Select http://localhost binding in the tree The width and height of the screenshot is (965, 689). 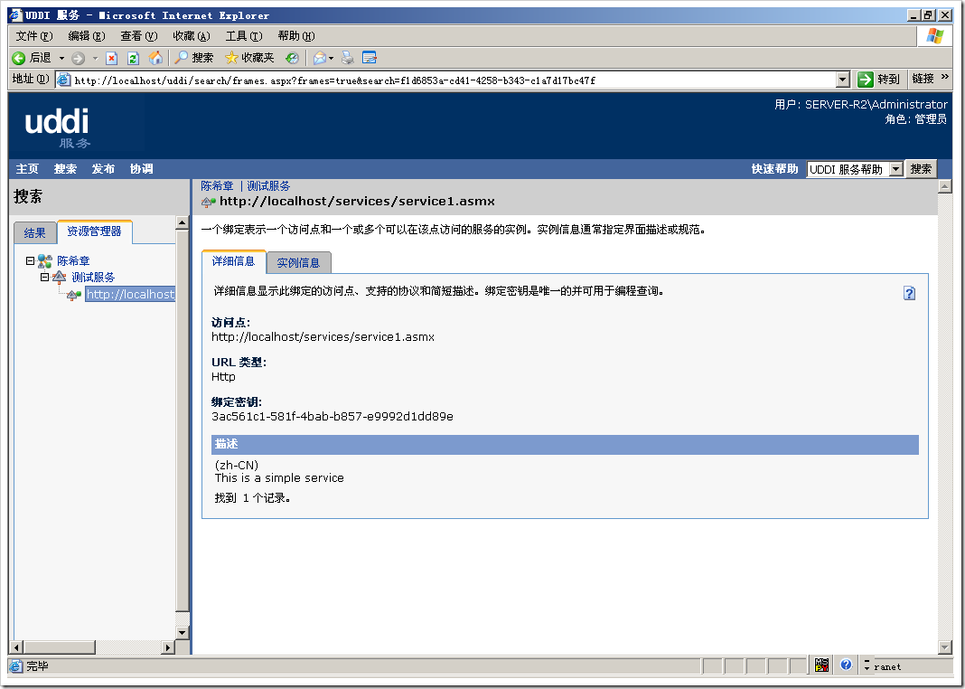click(x=130, y=295)
